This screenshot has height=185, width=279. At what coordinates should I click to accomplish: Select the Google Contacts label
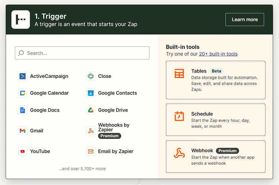pos(117,93)
